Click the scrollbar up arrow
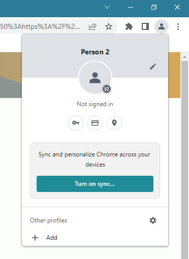This screenshot has width=189, height=259. 185,57
